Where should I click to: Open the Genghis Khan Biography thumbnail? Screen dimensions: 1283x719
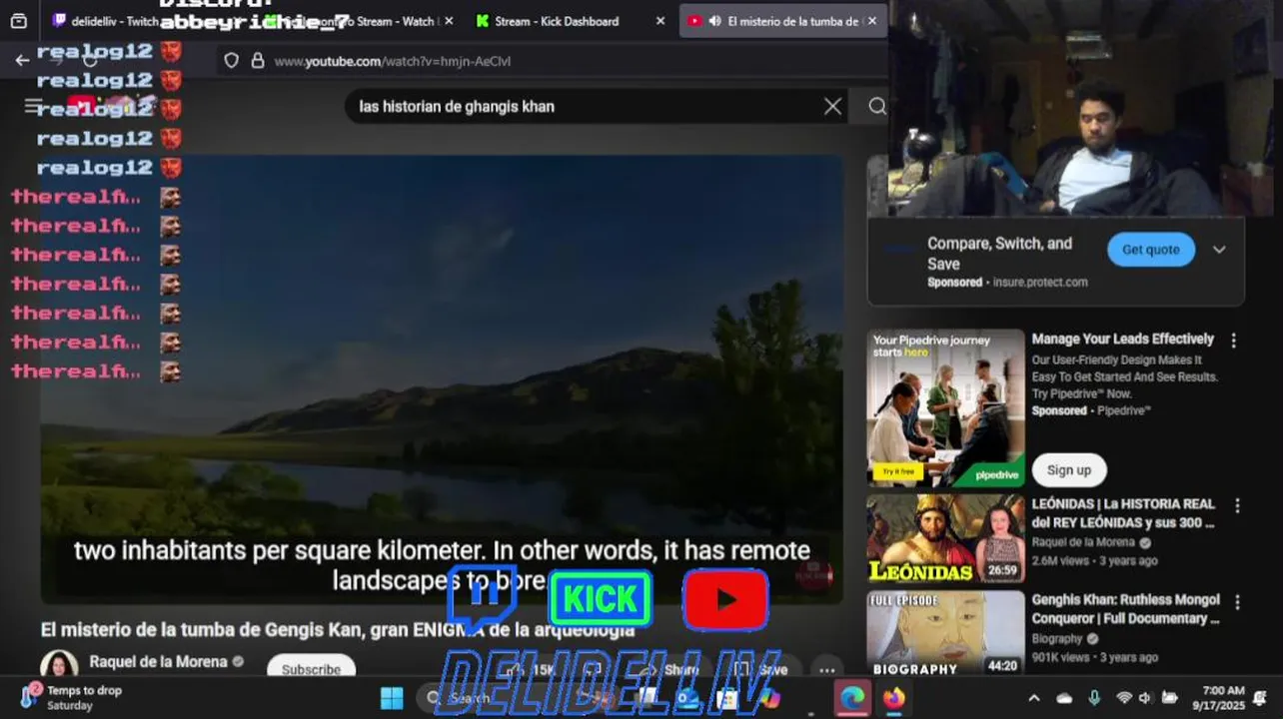(x=945, y=633)
